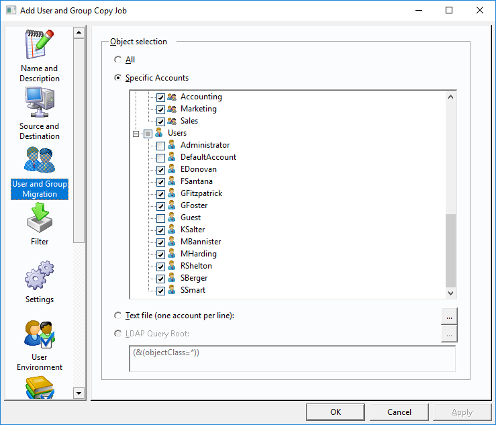Open the Source and Destination computer icon
This screenshot has height=425, width=496.
(x=40, y=102)
